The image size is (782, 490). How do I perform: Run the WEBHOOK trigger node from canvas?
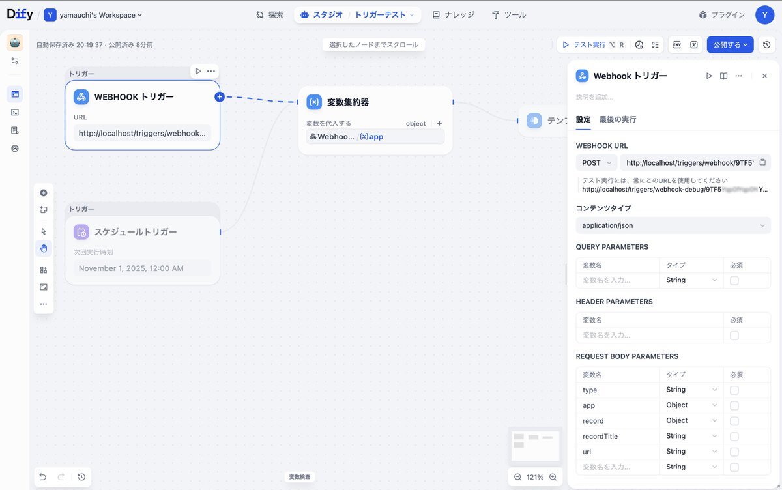pyautogui.click(x=198, y=71)
